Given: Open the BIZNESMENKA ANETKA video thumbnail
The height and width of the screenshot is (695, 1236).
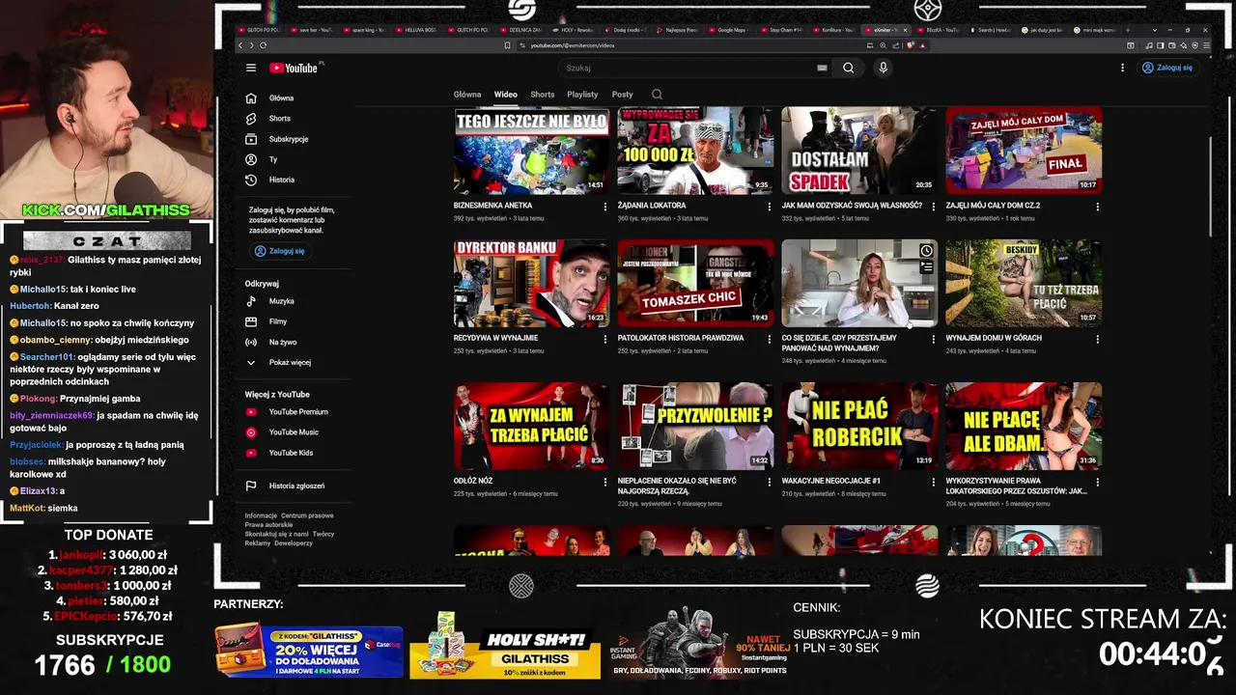Looking at the screenshot, I should click(531, 151).
